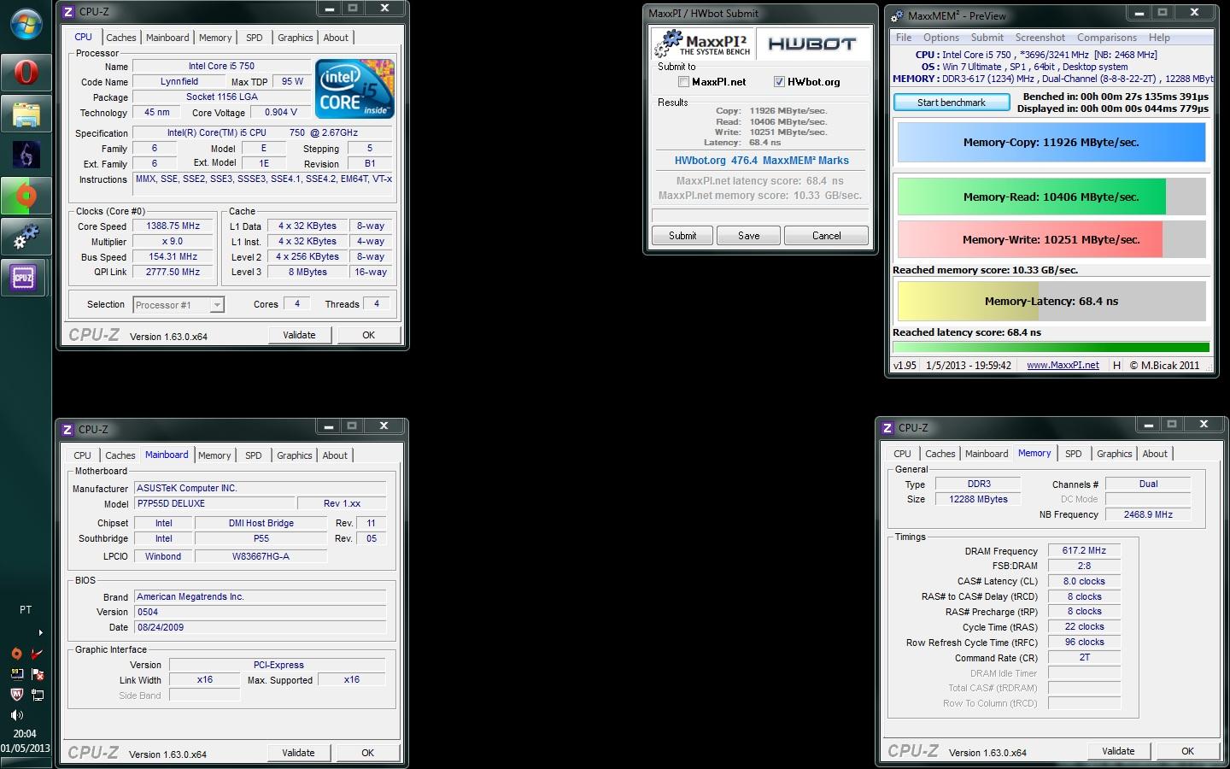Open the Processor #1 selection dropdown
The width and height of the screenshot is (1230, 769).
click(x=179, y=305)
